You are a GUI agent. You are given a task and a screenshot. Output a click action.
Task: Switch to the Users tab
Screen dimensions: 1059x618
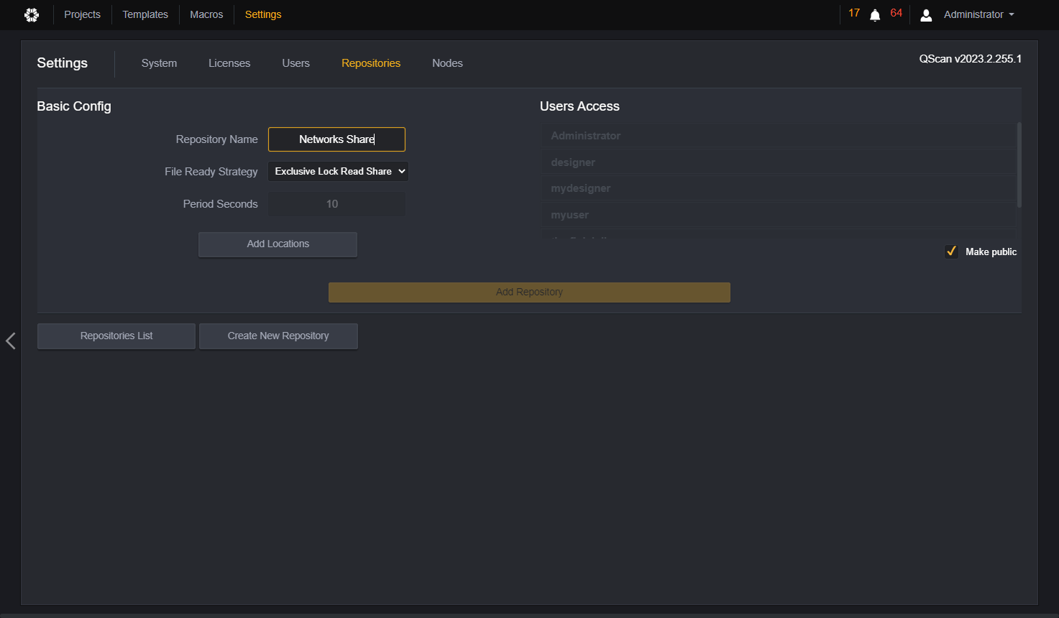click(295, 63)
